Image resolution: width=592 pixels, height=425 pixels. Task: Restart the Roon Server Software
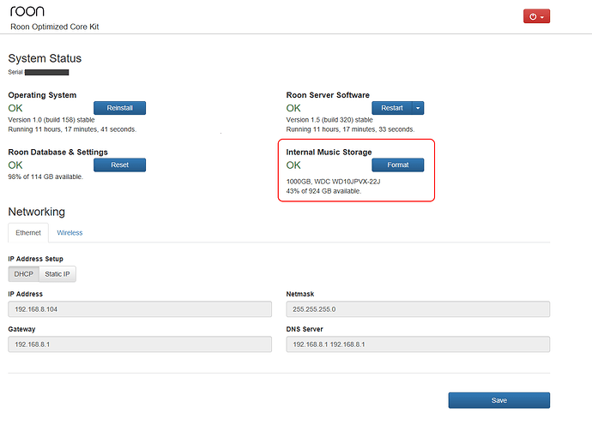tap(392, 108)
